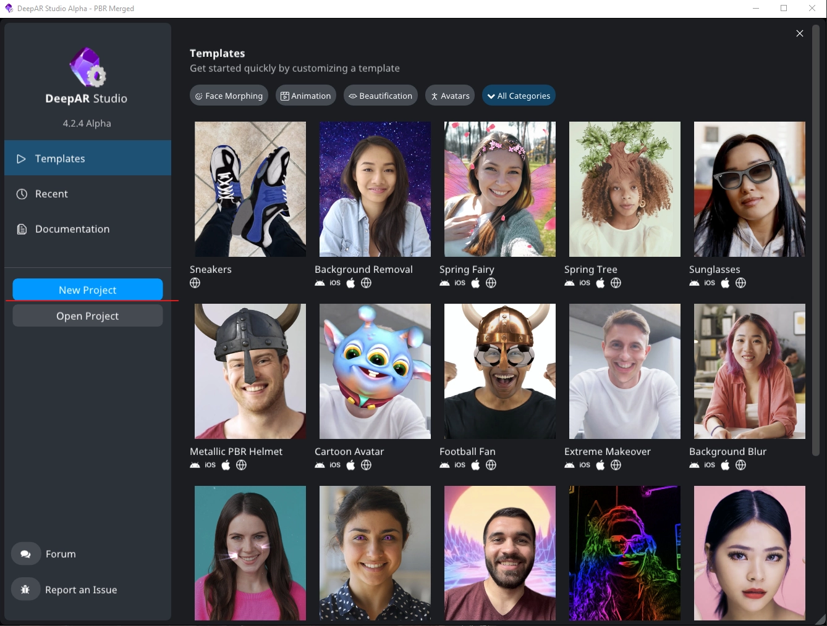This screenshot has height=626, width=827.
Task: Click the Report an Issue bug icon
Action: (25, 590)
